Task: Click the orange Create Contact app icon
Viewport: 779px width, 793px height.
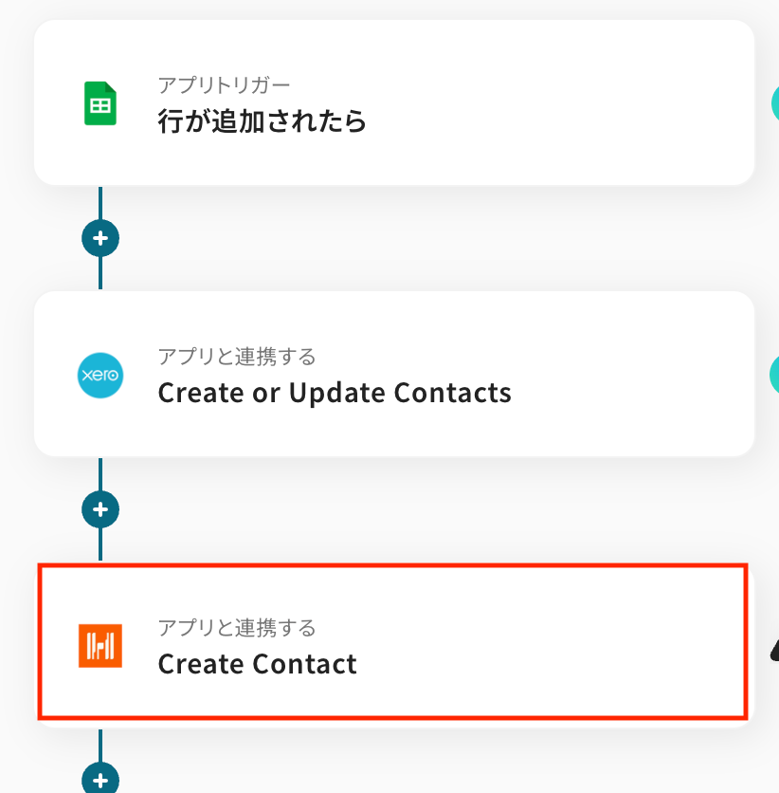Action: pos(100,646)
